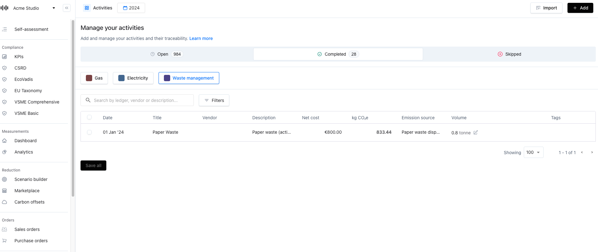Image resolution: width=598 pixels, height=252 pixels.
Task: Click the Acme Studio logo icon
Action: pos(4,8)
